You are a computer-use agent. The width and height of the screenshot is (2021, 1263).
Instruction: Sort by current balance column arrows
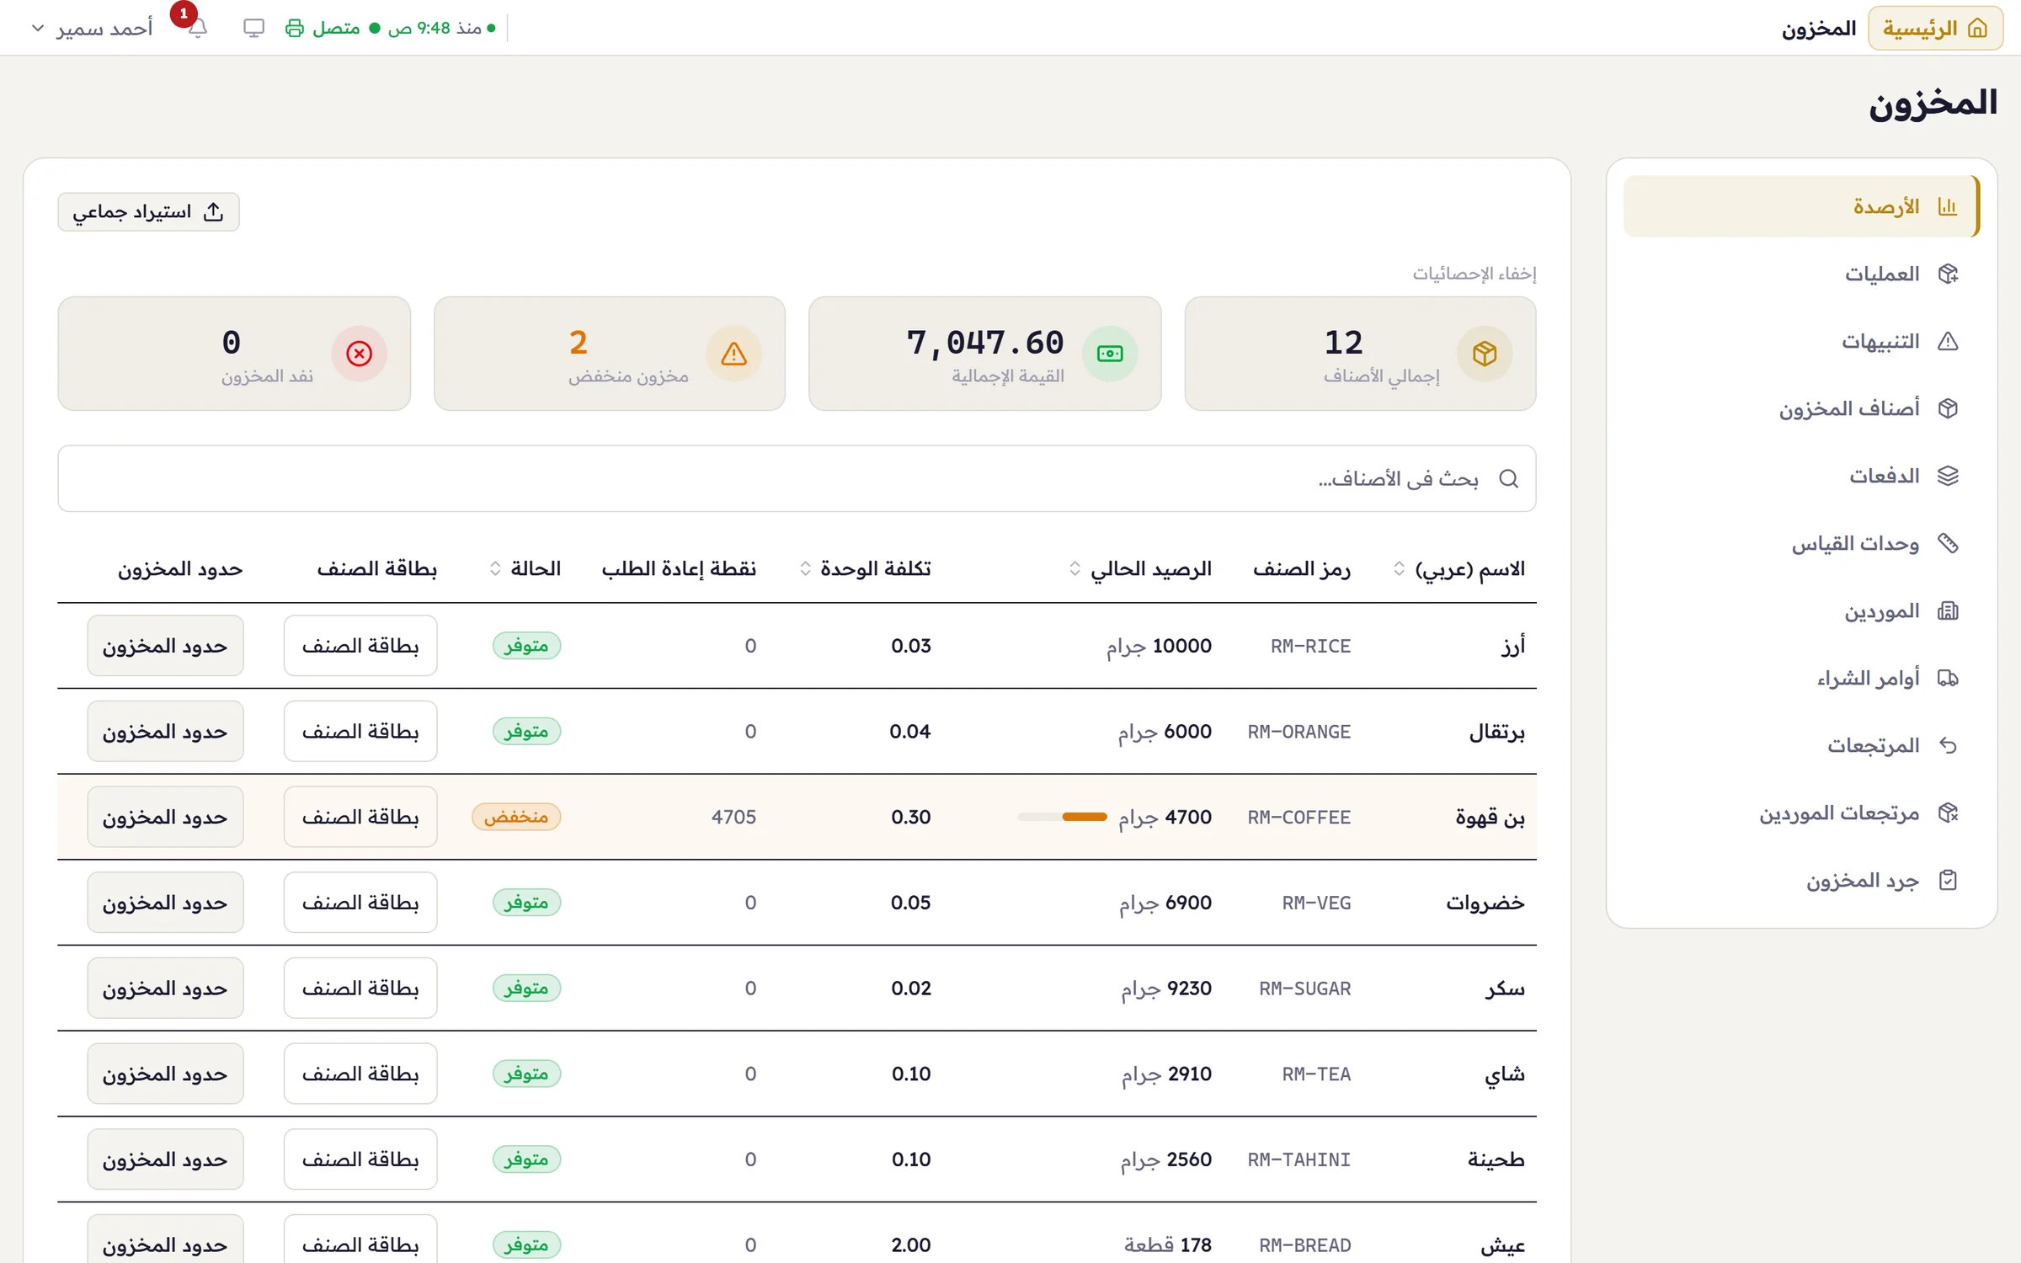[x=1075, y=569]
